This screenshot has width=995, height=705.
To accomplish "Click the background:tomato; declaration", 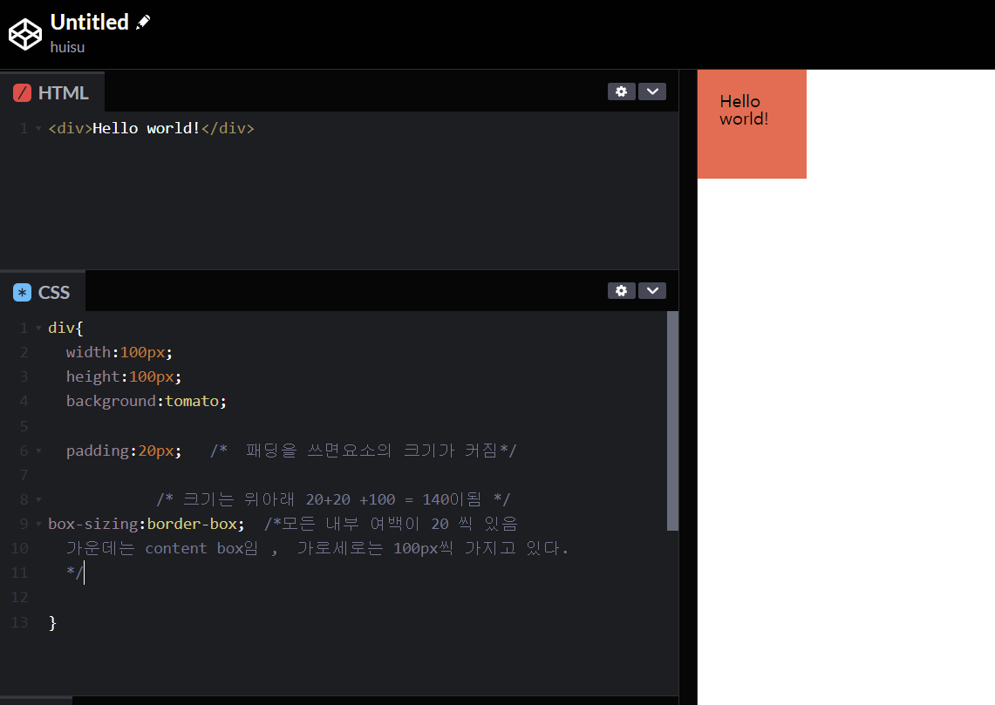I will pos(146,402).
